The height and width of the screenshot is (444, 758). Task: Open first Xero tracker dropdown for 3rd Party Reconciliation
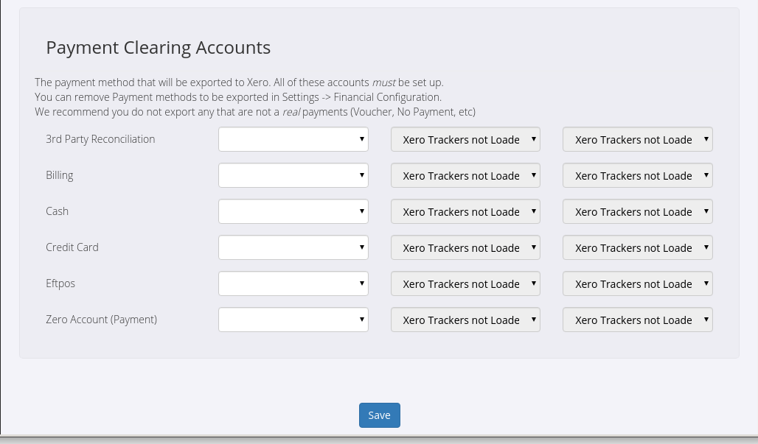click(465, 139)
